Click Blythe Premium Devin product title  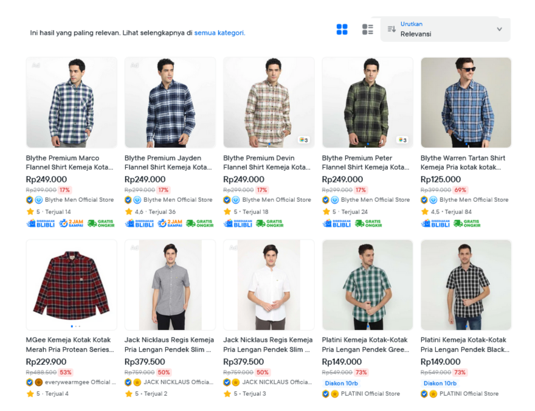coord(267,163)
